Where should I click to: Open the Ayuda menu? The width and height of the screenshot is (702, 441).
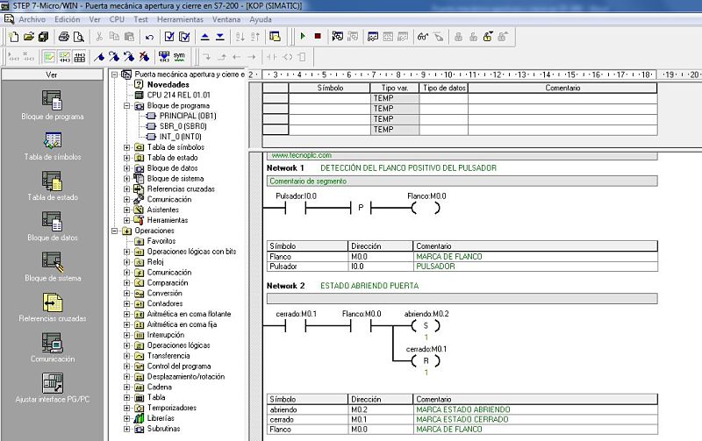[261, 19]
